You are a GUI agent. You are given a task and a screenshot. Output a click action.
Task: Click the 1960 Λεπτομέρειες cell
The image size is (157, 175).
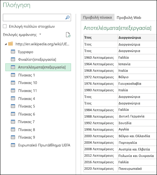[x=101, y=57]
